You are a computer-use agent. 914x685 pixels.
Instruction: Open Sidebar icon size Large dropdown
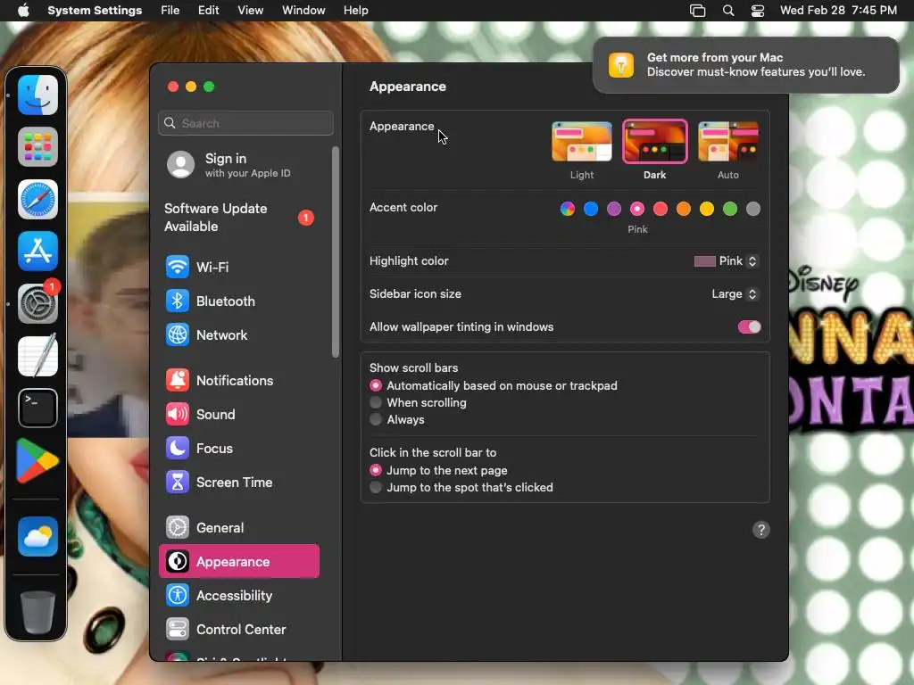coord(735,294)
